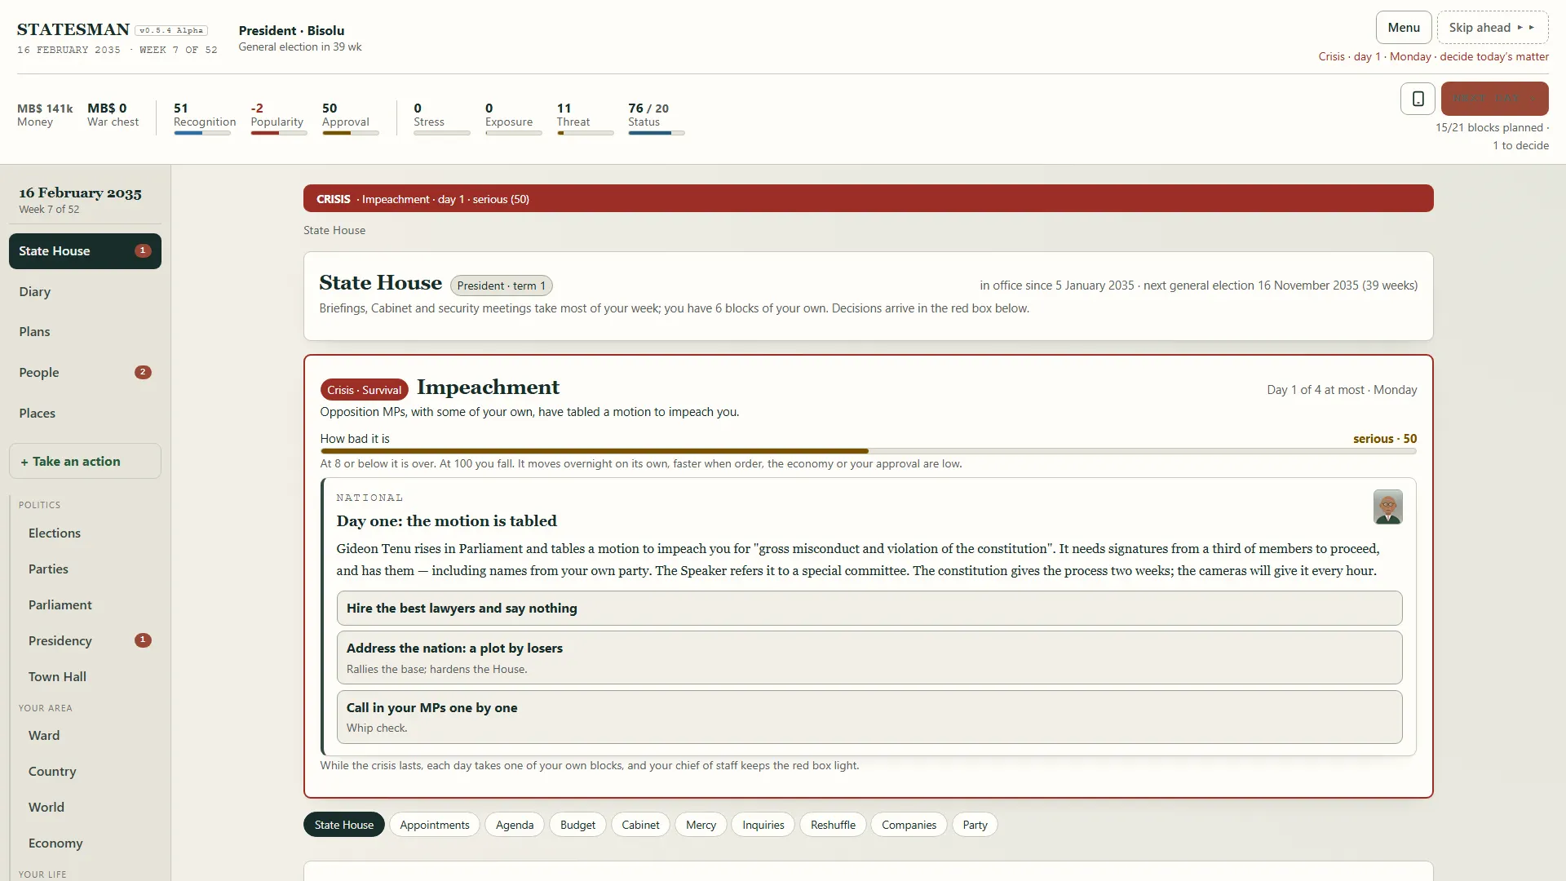Open Economy in the sidebar
1566x881 pixels.
coord(90,843)
